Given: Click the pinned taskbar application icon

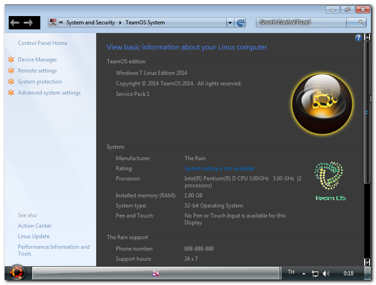Looking at the screenshot, I should tap(156, 273).
